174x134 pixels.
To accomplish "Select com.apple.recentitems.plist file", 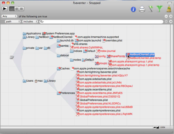I will 94,89.
